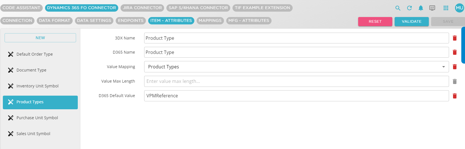Open the Data Settings tab
This screenshot has width=465, height=149.
pos(94,20)
